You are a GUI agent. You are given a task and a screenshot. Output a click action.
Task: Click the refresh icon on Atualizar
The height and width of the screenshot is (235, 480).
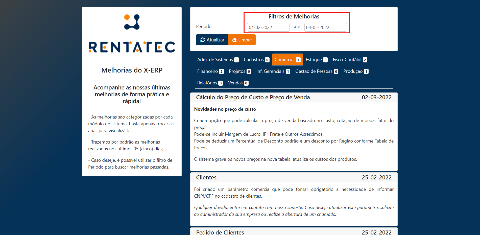[203, 40]
